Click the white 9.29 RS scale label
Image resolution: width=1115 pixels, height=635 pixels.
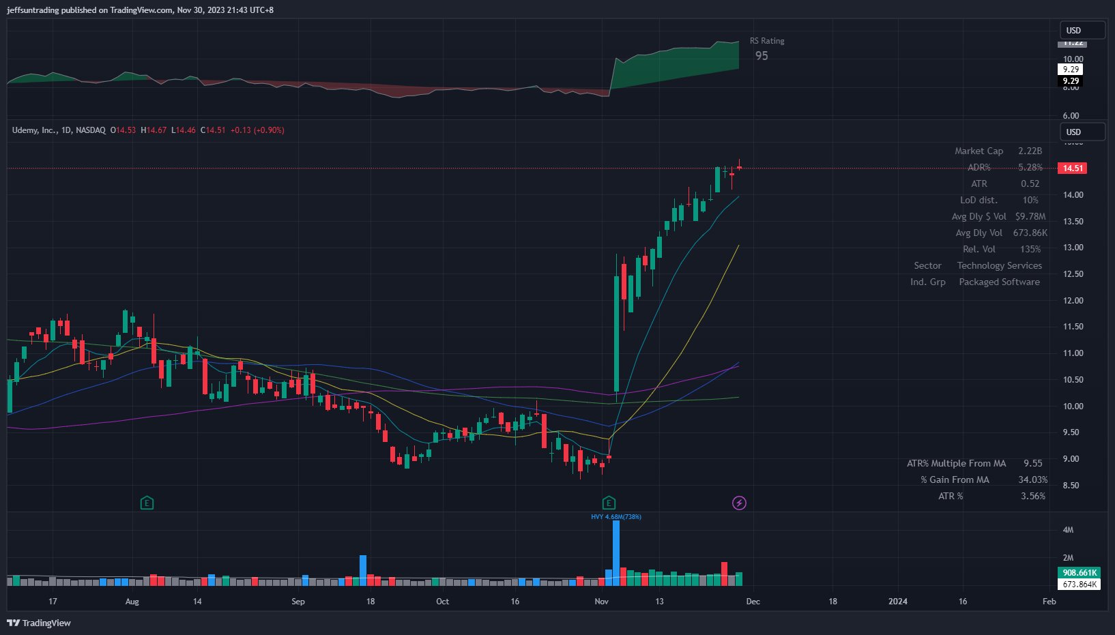[x=1071, y=70]
